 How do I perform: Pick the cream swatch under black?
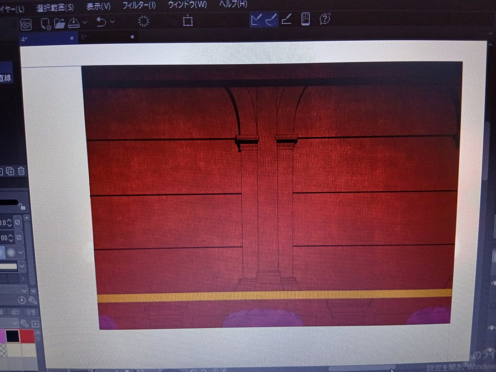pyautogui.click(x=13, y=350)
